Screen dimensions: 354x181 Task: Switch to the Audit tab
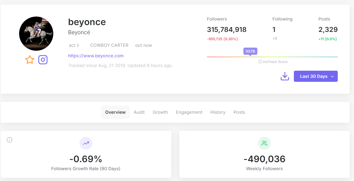coord(139,112)
